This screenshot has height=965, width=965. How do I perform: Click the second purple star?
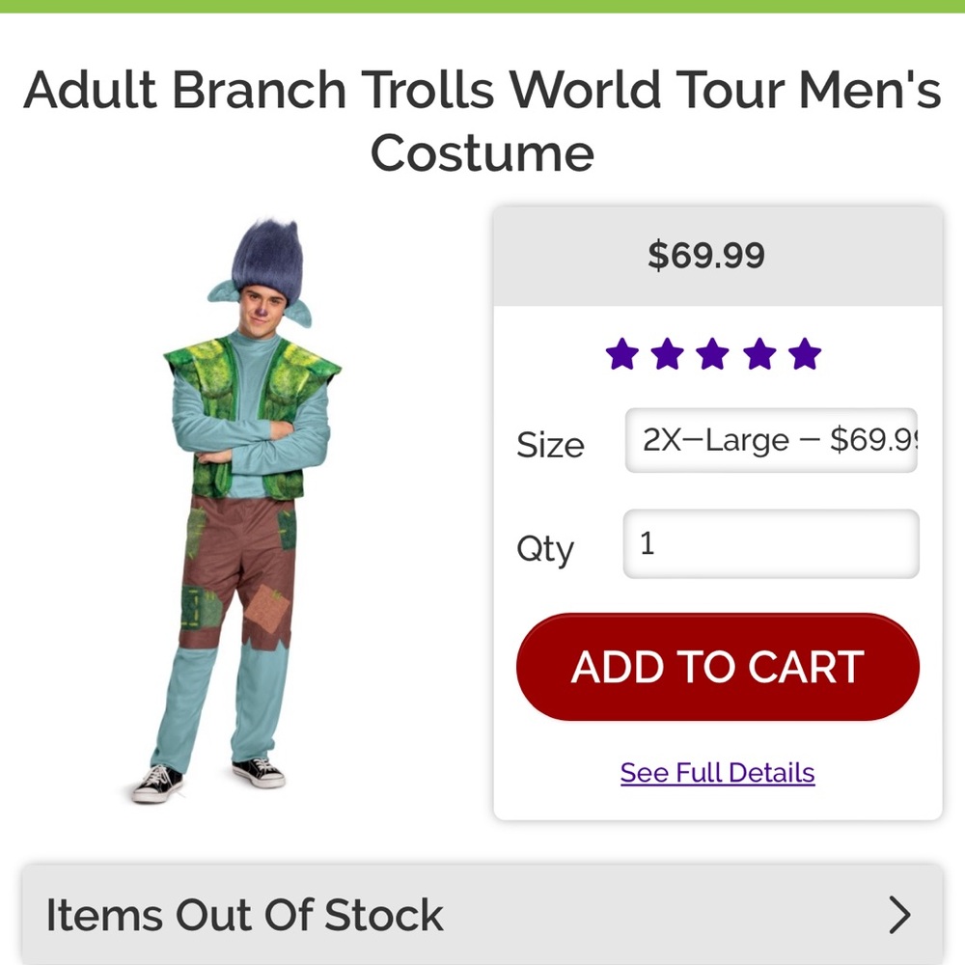coord(669,355)
